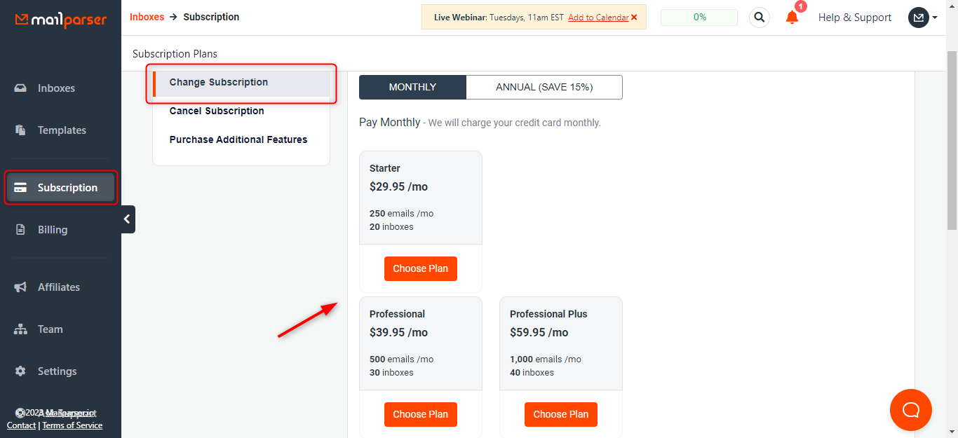Open Settings in the sidebar
Viewport: 958px width, 438px height.
click(58, 371)
